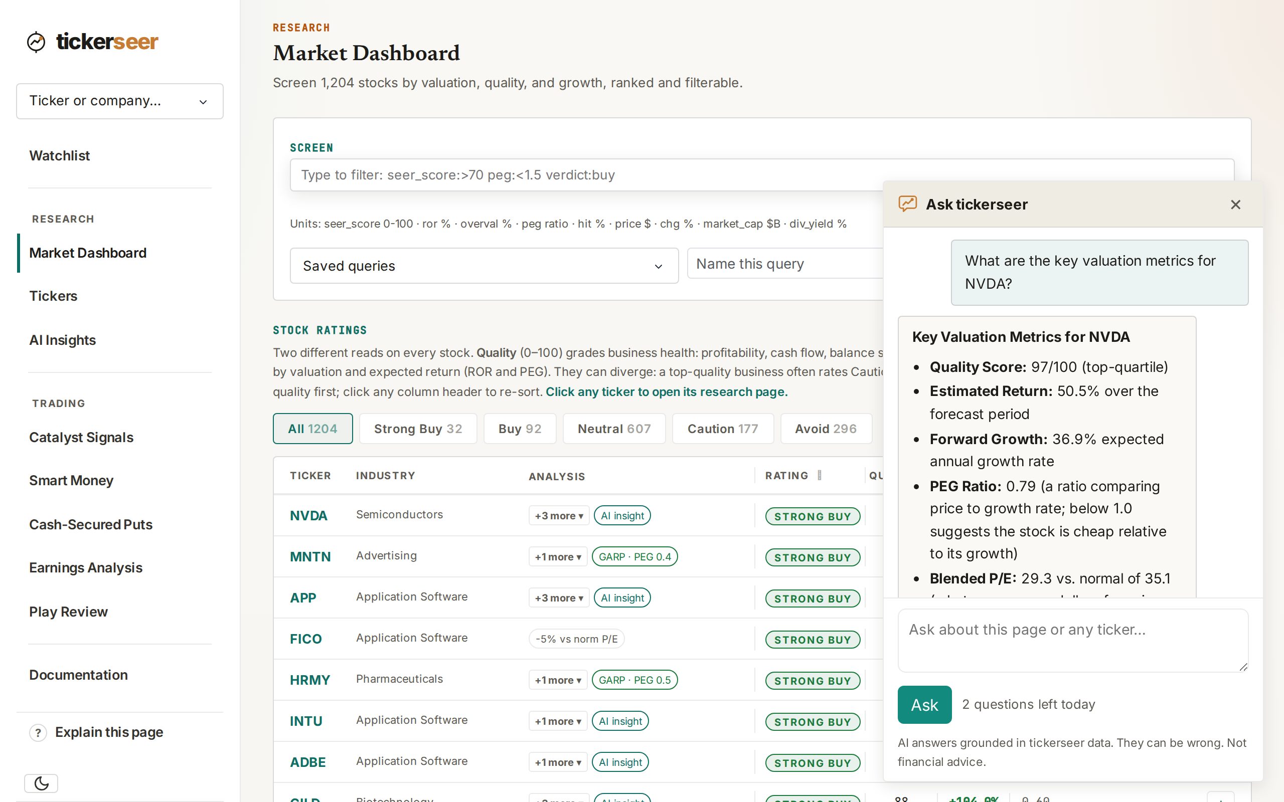Viewport: 1284px width, 802px height.
Task: Expand NVDA's +3 more analysis tags
Action: (x=559, y=516)
